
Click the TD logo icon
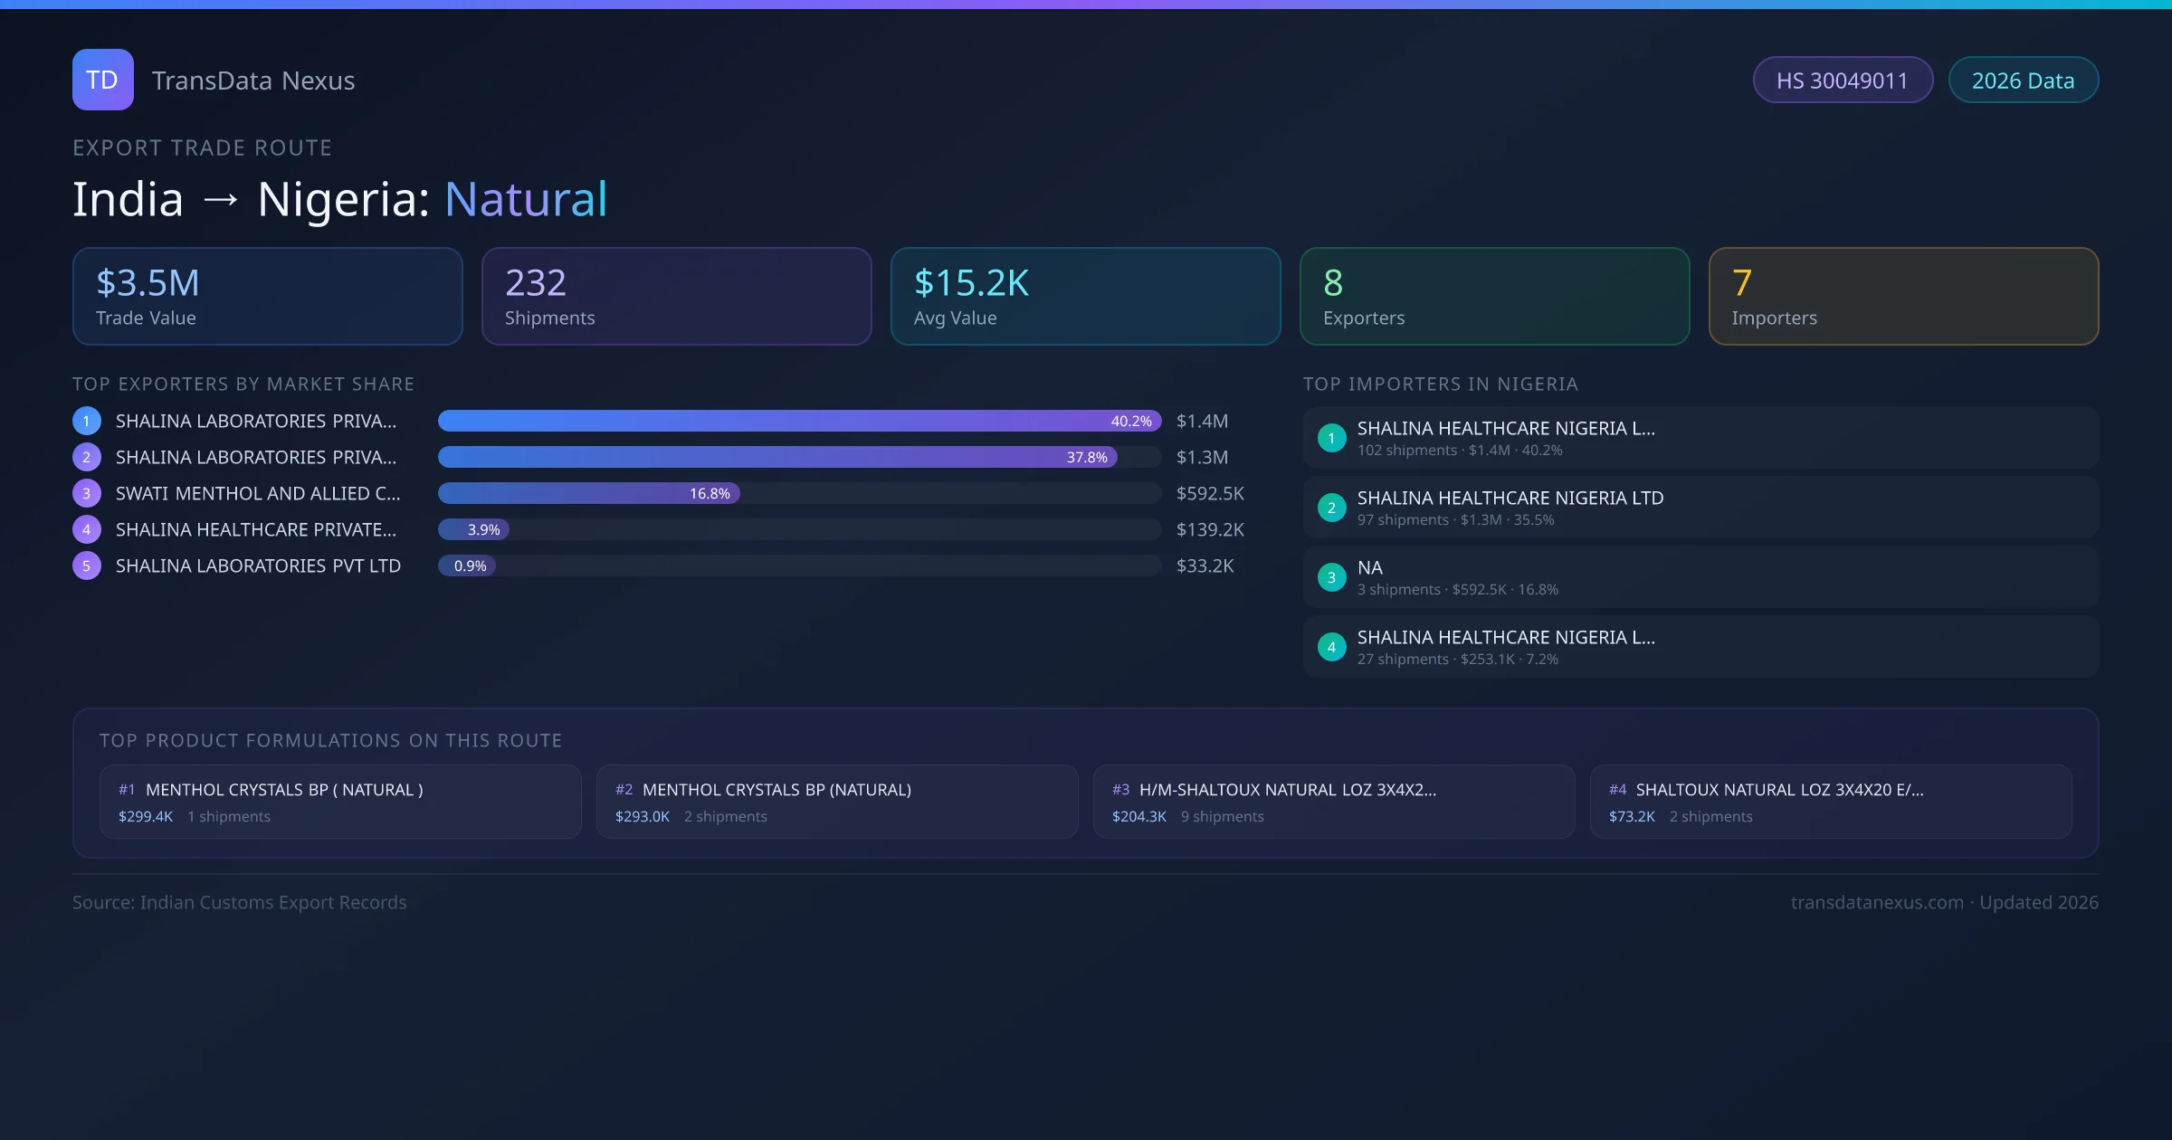102,80
